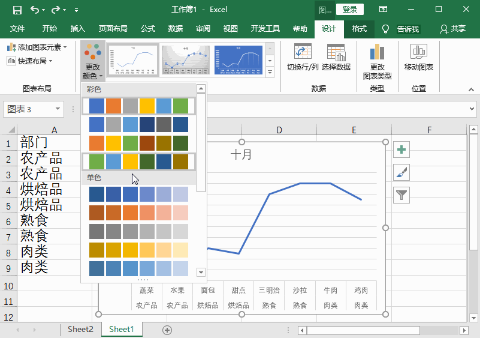Expand chart styles gallery more arrow

(270, 73)
